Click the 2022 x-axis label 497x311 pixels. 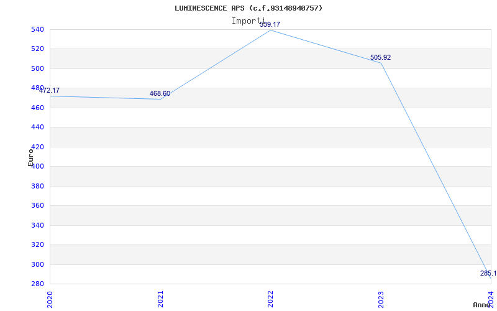[x=270, y=299]
